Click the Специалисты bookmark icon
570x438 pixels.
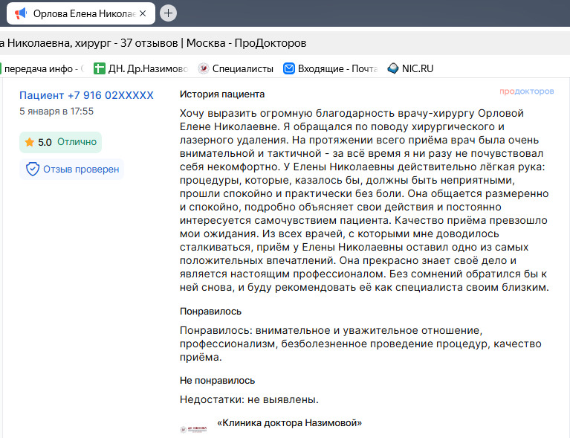(x=203, y=68)
